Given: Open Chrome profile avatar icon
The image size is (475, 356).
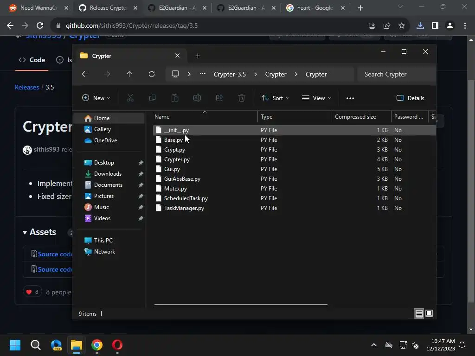Looking at the screenshot, I should click(450, 26).
